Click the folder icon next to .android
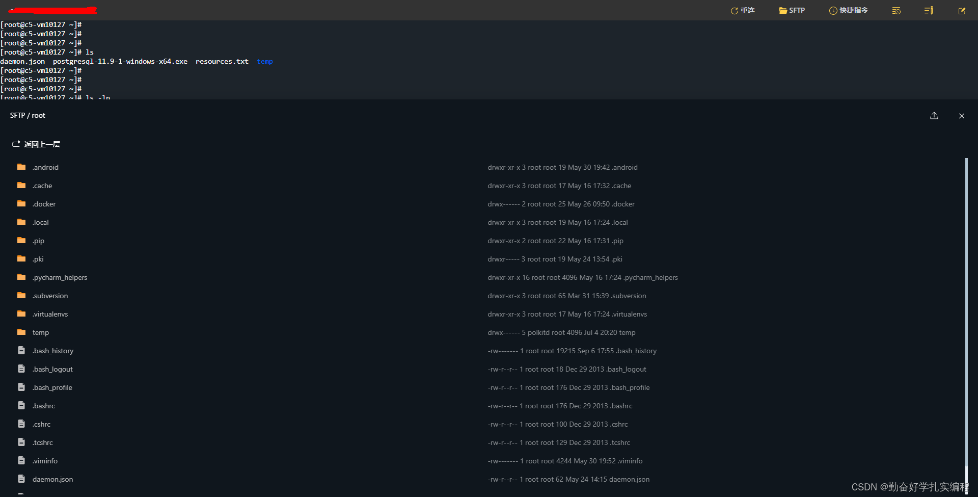 (20, 167)
